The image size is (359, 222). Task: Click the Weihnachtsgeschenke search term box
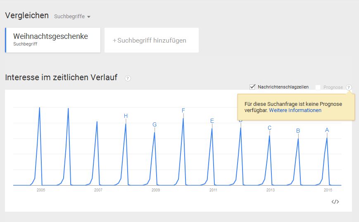click(52, 40)
